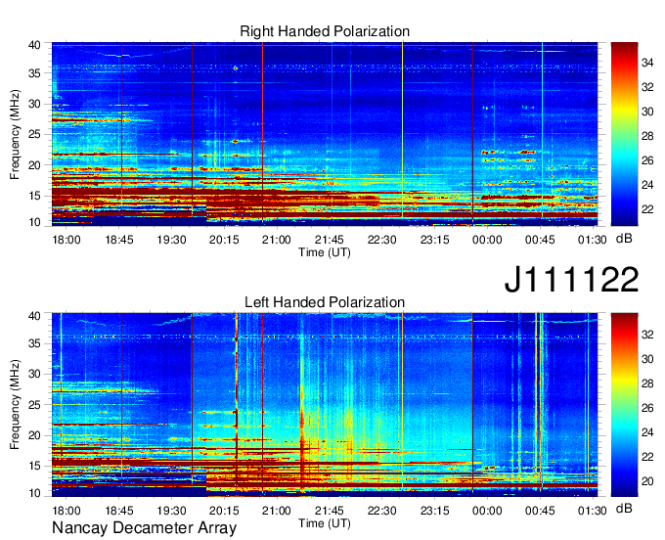Click the 18:45 time tick of Left Handed plot

point(119,511)
